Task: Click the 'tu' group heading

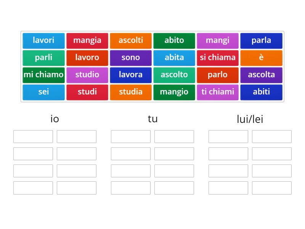Action: [x=152, y=119]
